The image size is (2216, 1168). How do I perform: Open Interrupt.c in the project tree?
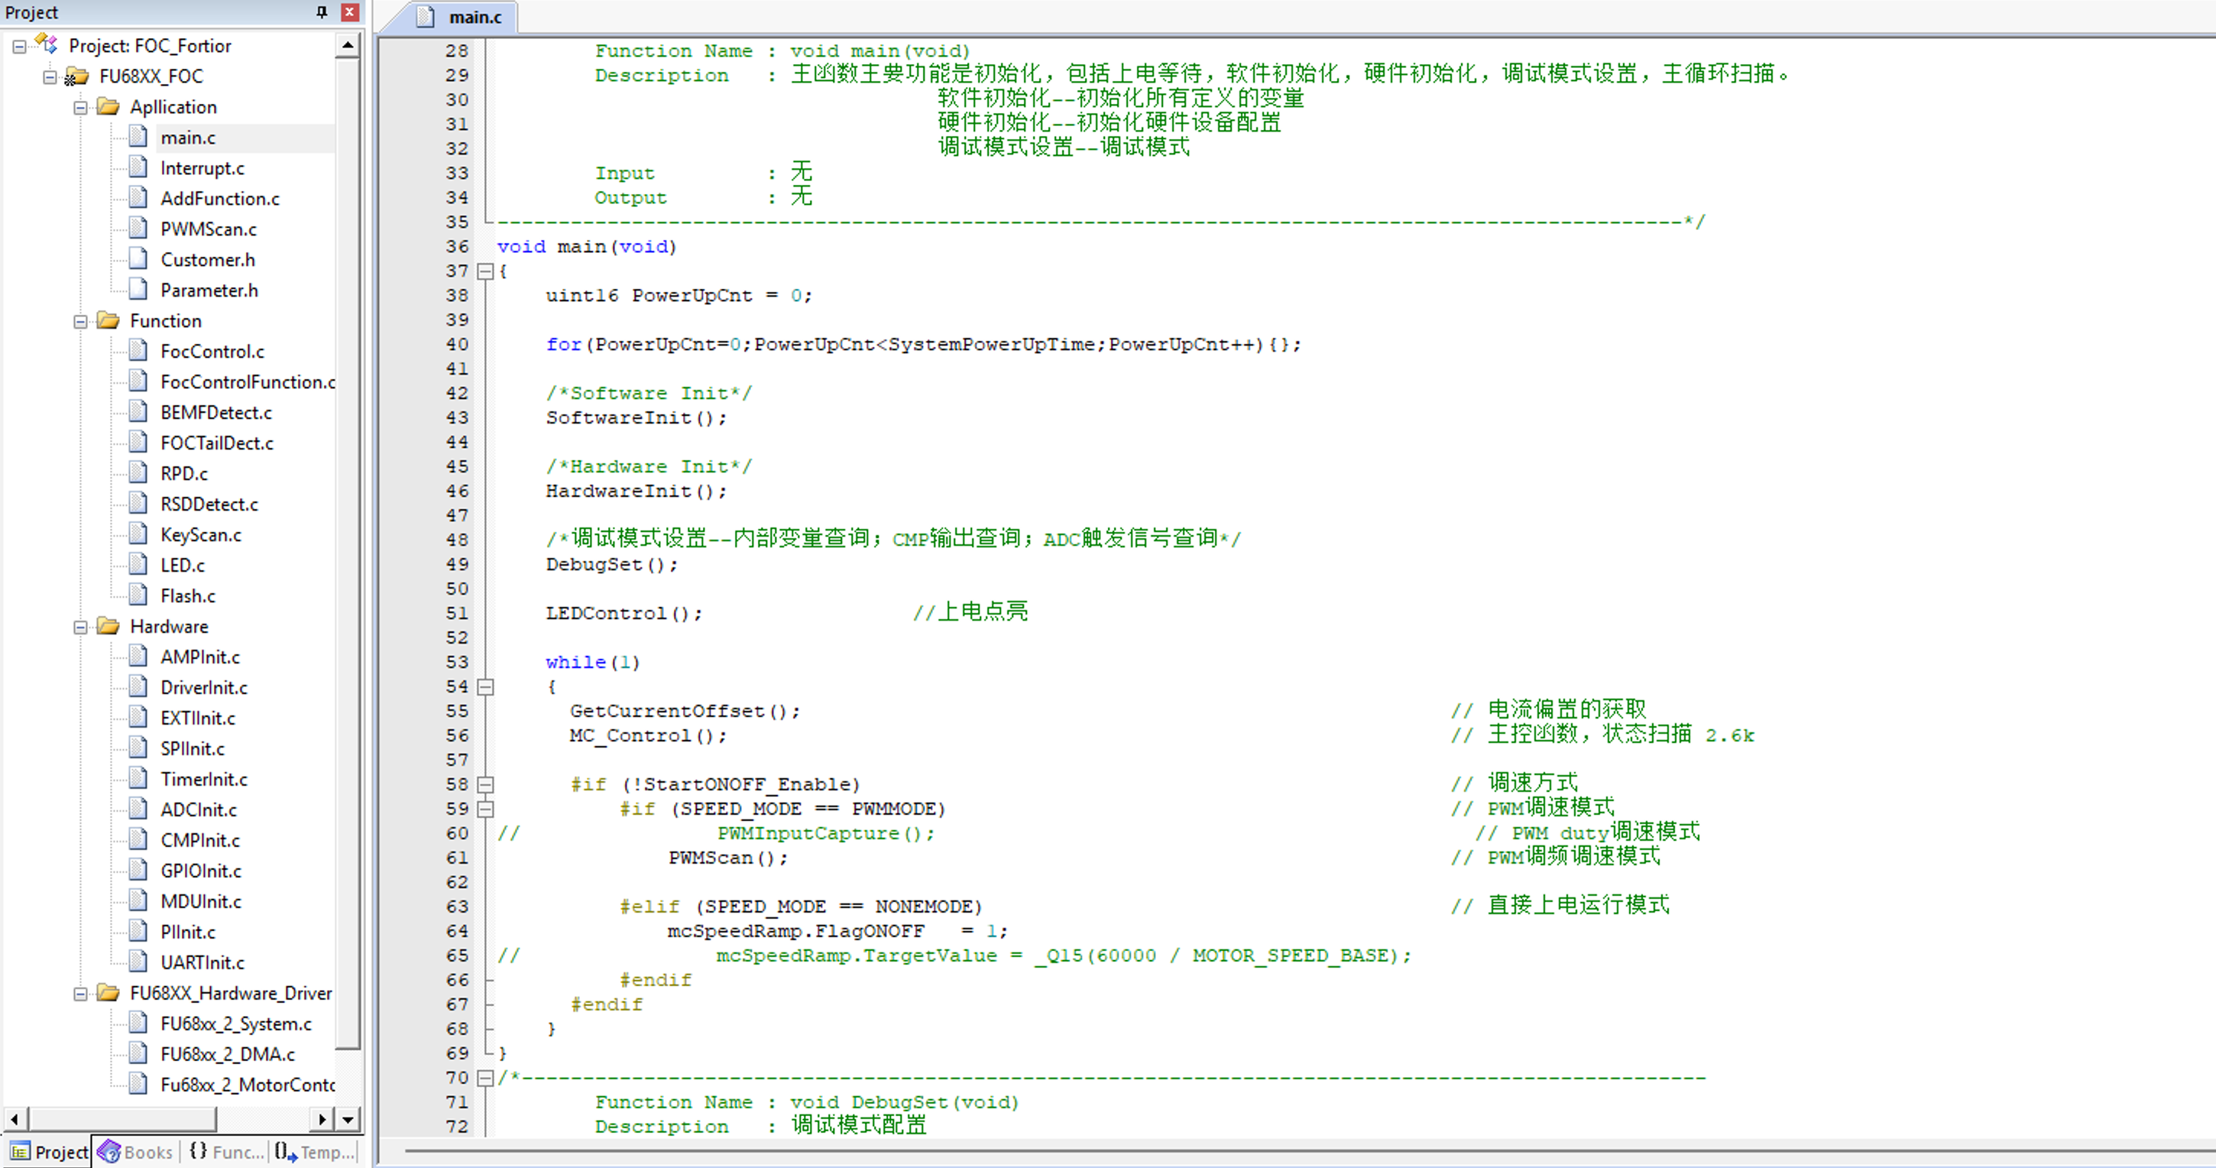click(x=202, y=168)
